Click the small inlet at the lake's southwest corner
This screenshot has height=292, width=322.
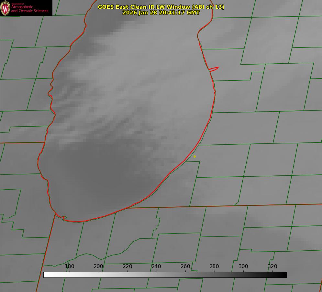[63, 218]
